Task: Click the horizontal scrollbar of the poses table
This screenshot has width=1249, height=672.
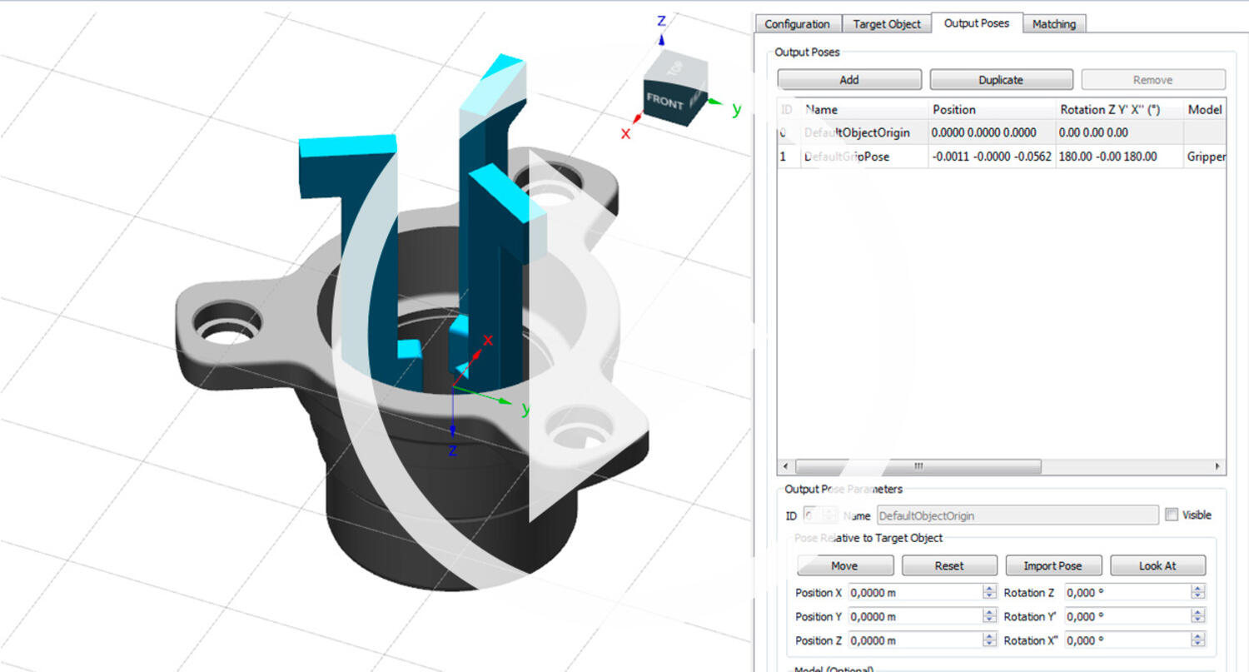Action: pyautogui.click(x=918, y=466)
